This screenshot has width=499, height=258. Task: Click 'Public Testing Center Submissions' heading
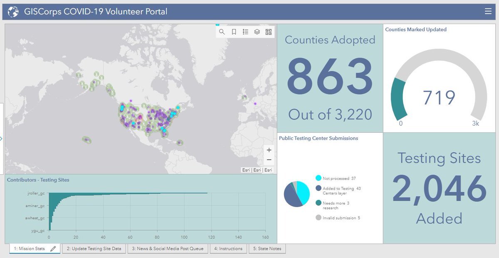[319, 138]
